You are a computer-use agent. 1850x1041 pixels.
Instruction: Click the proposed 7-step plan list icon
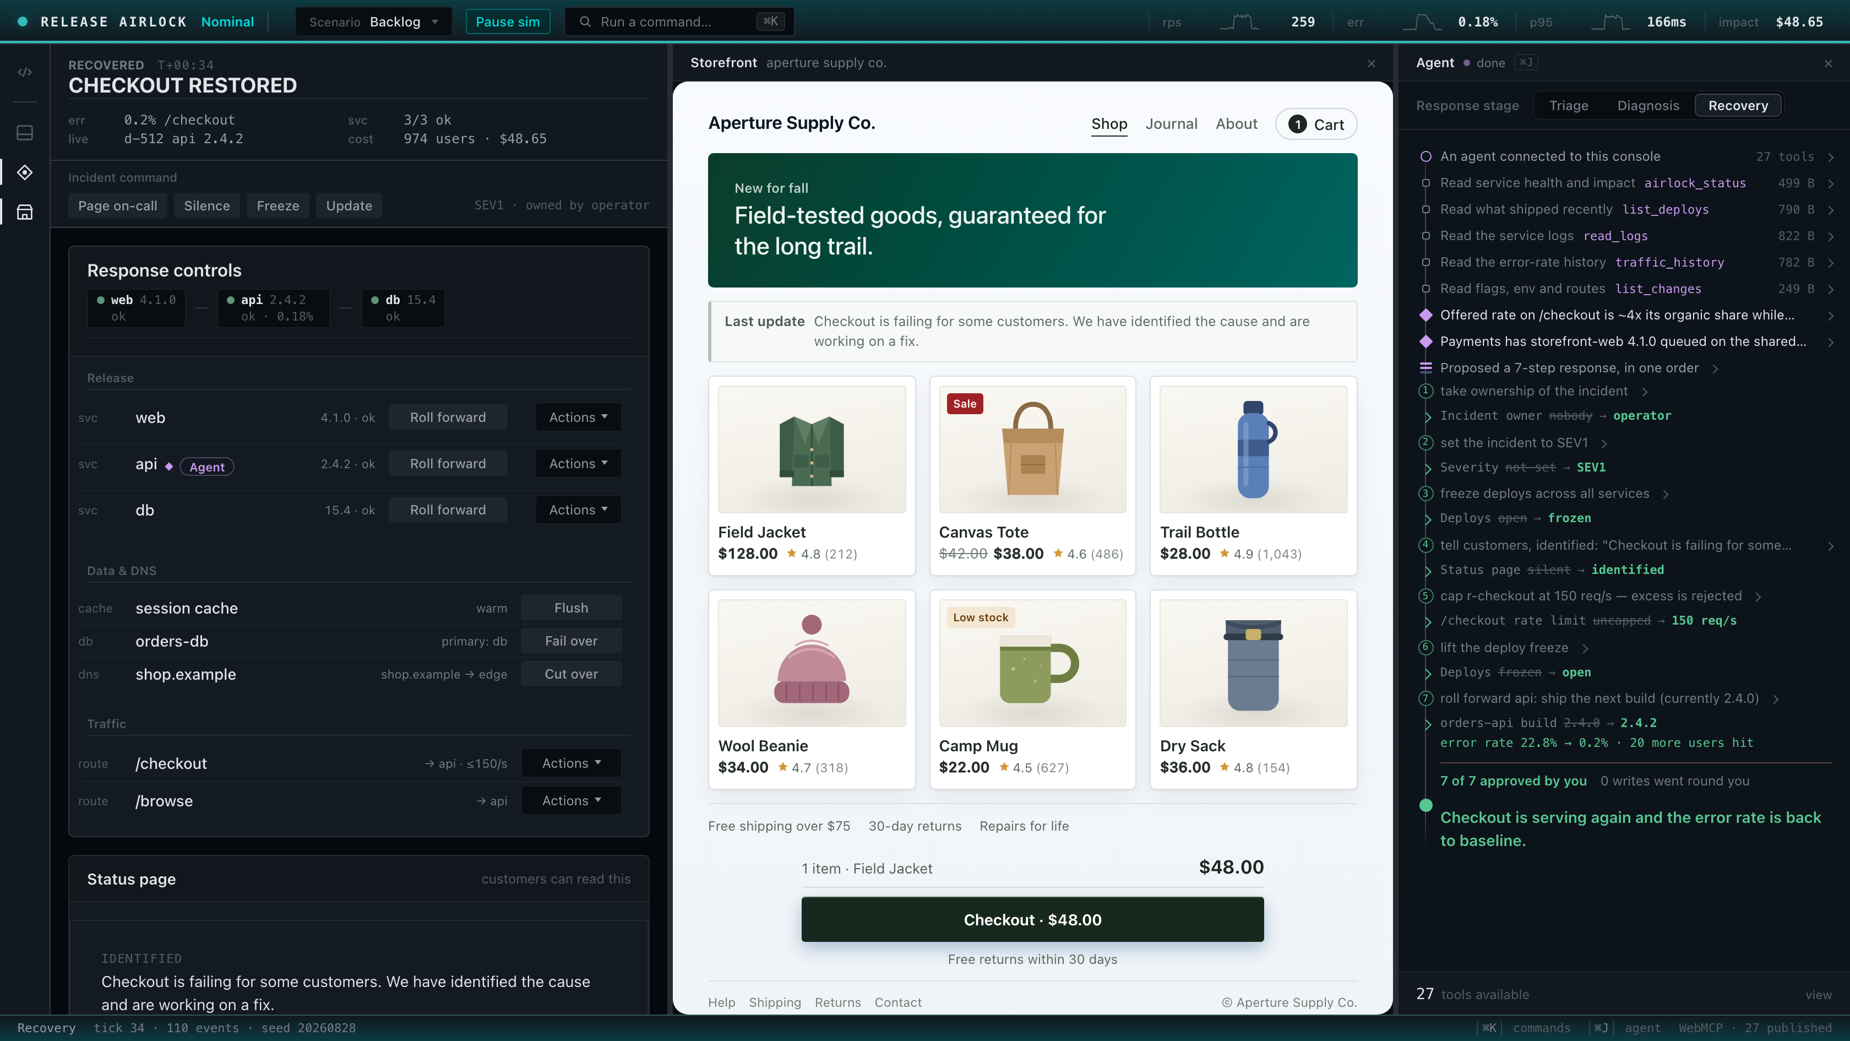pyautogui.click(x=1425, y=368)
